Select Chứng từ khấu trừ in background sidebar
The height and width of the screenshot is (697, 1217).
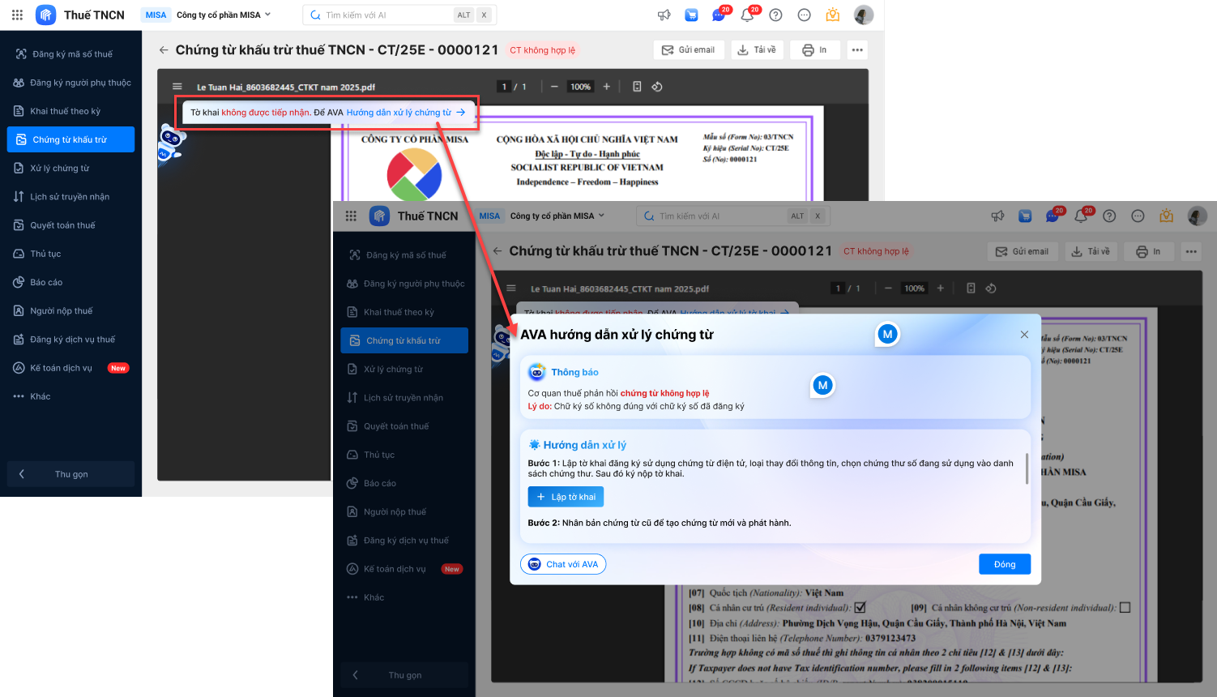tap(70, 139)
